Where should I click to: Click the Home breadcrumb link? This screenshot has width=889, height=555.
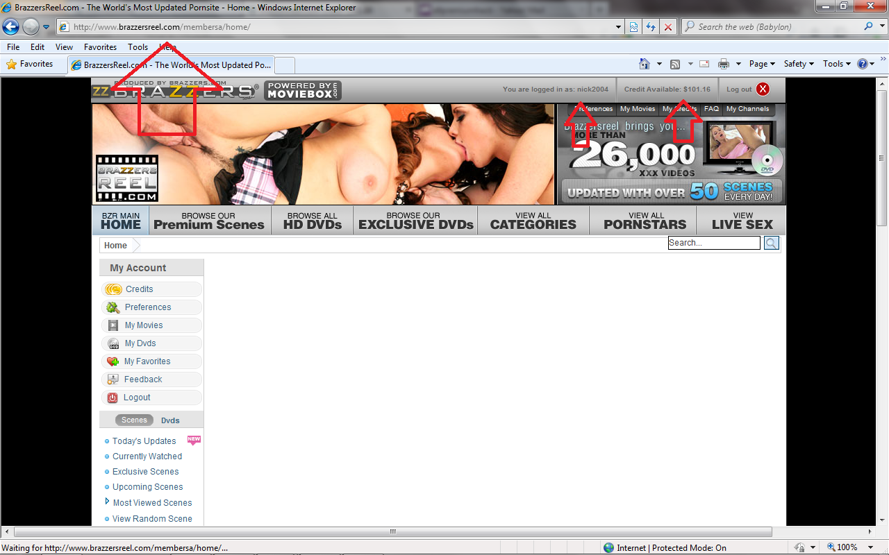pyautogui.click(x=115, y=246)
